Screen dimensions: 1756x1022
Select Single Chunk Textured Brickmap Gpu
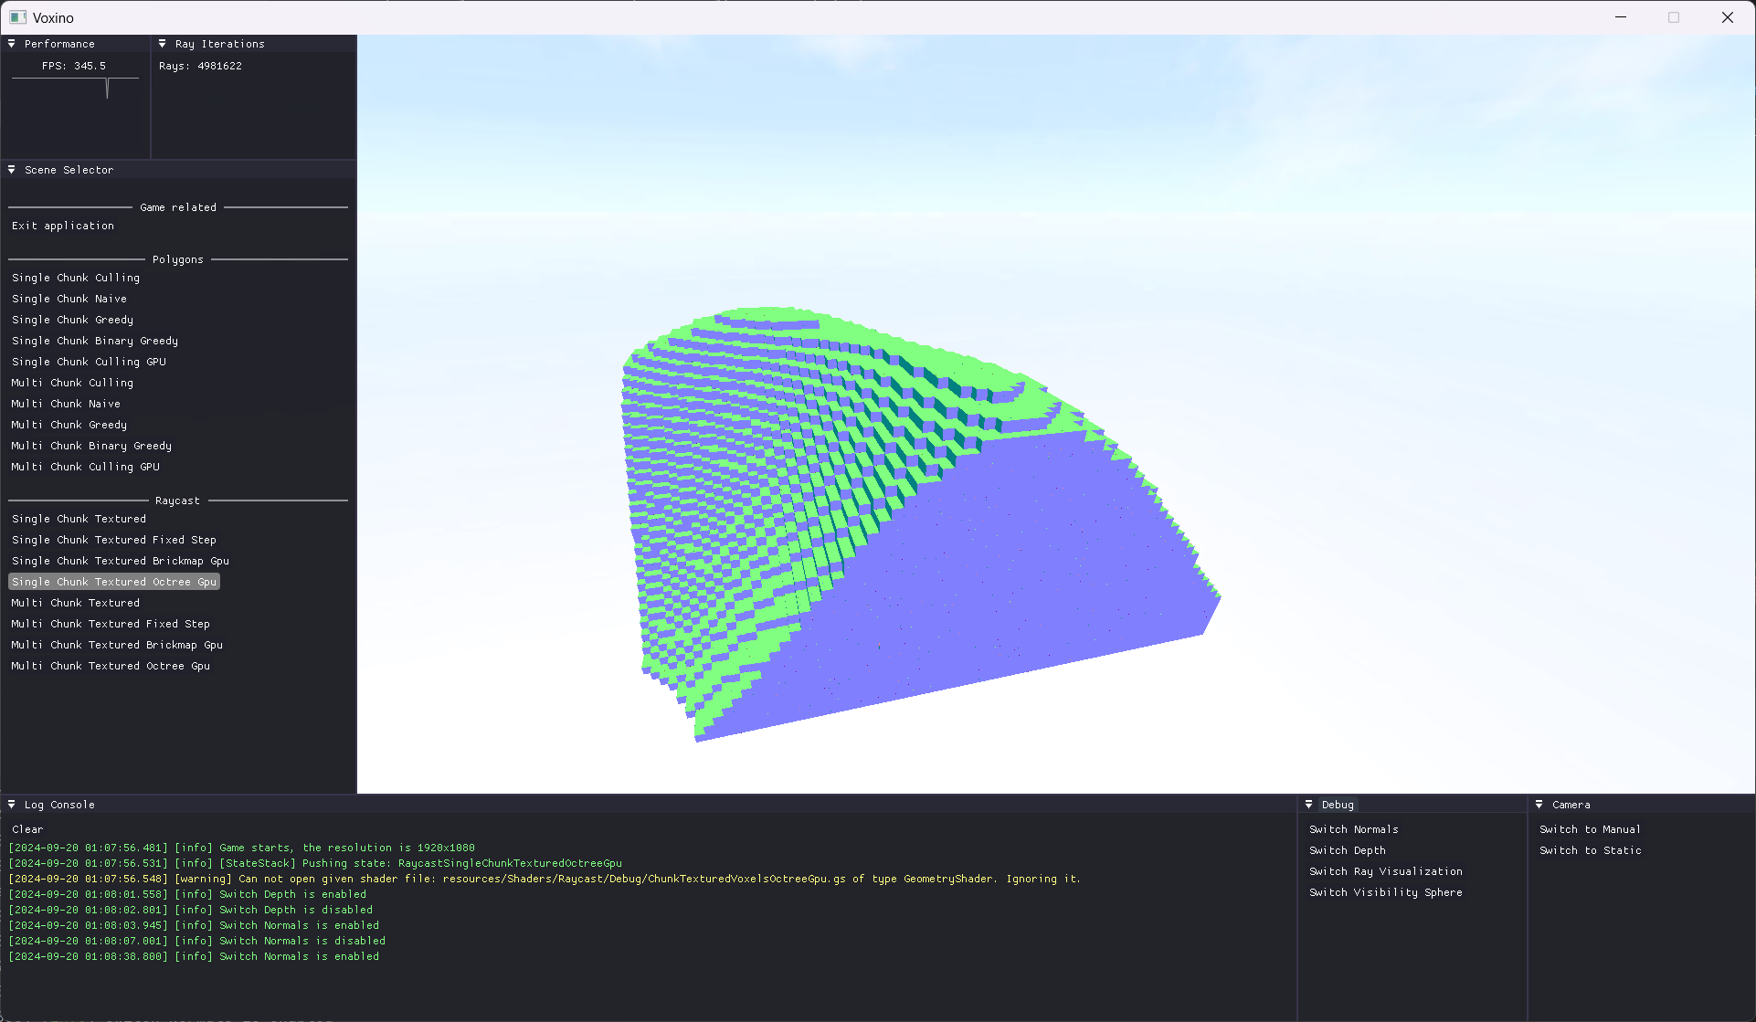121,561
